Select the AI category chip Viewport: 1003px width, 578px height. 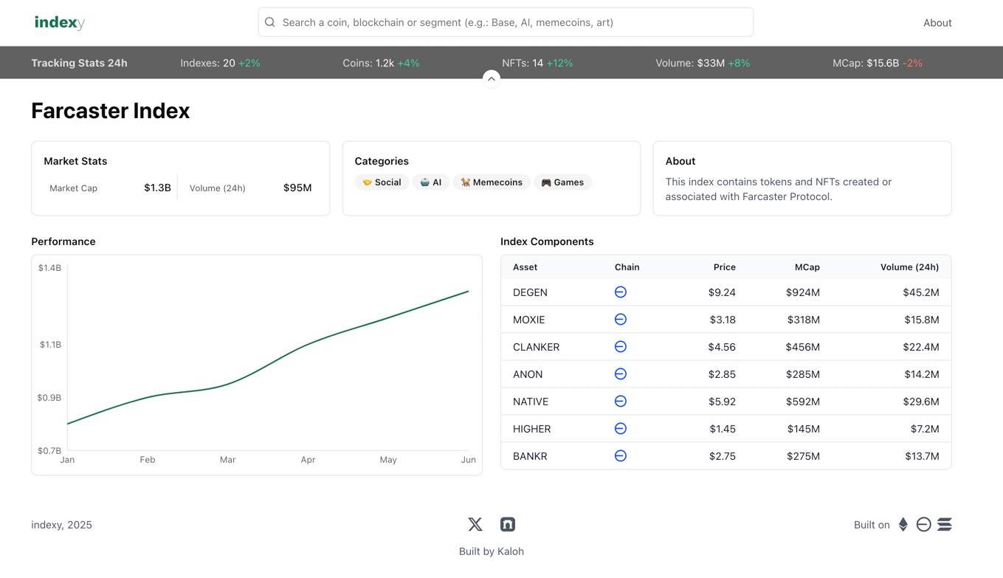click(x=431, y=182)
